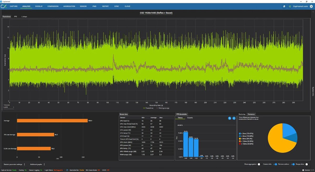Viewport: 315px width, 172px height.
Task: Open the Y-axis scale dropdown
Action: click(9, 107)
